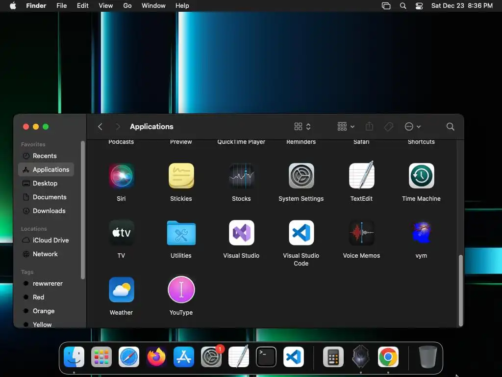
Task: Select the Voice Memos app icon
Action: pos(361,233)
